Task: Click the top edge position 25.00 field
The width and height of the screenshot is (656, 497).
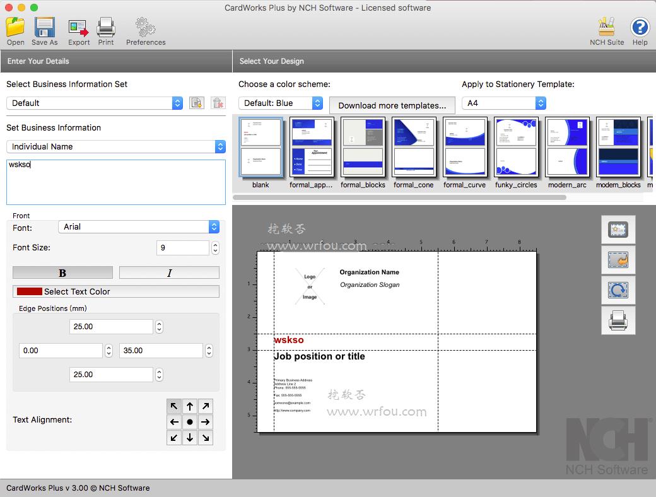Action: pos(111,327)
